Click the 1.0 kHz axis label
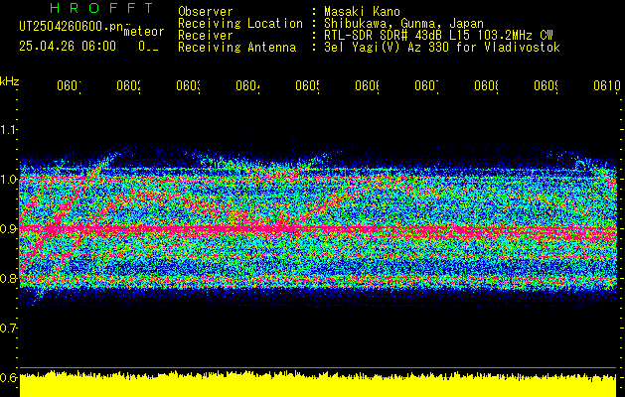625x397 pixels. click(9, 180)
